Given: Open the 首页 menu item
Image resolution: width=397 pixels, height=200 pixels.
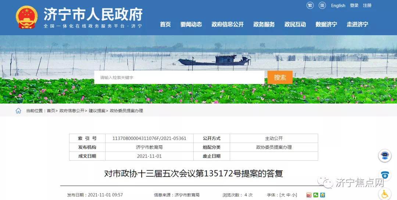Looking at the screenshot, I should [x=165, y=24].
